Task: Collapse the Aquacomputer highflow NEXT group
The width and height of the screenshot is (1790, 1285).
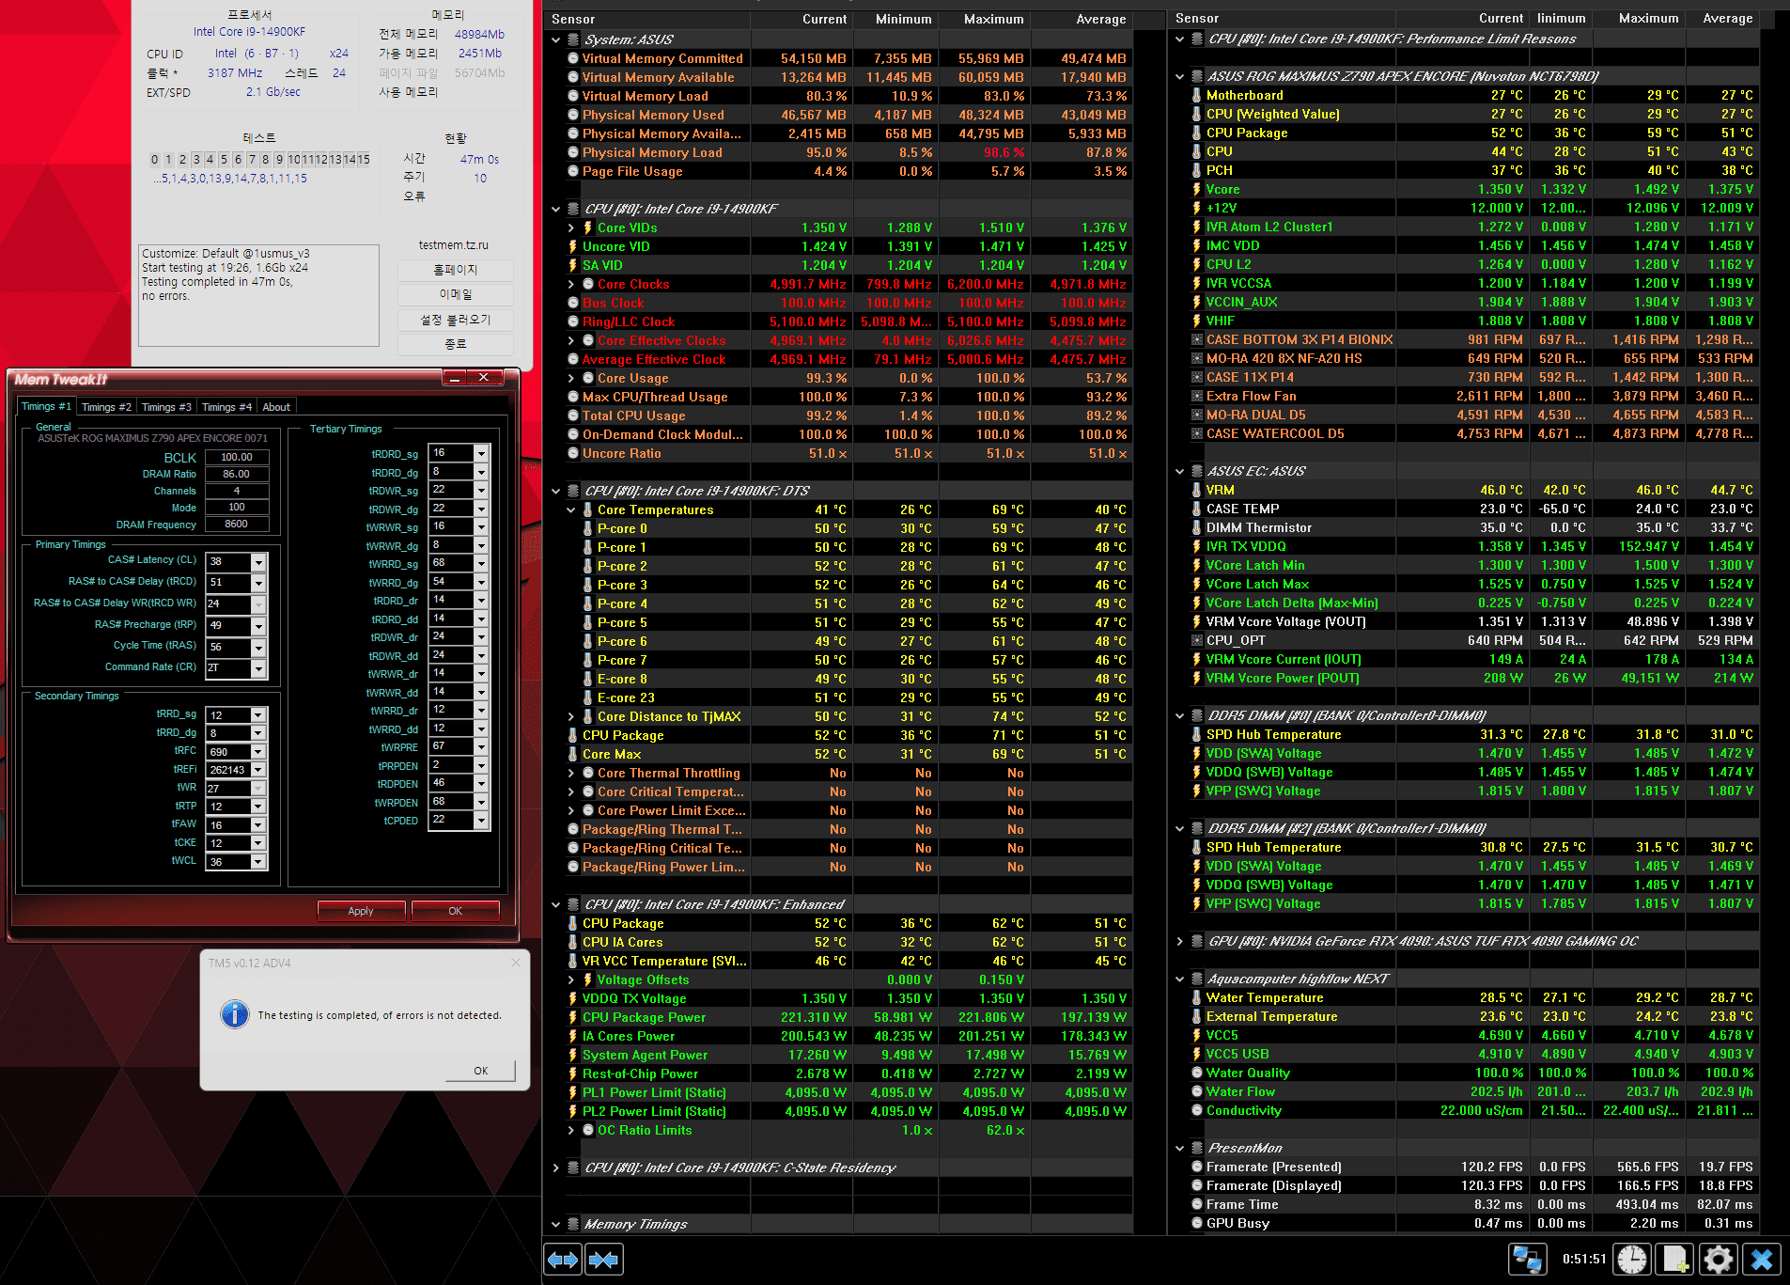Action: pos(1179,979)
